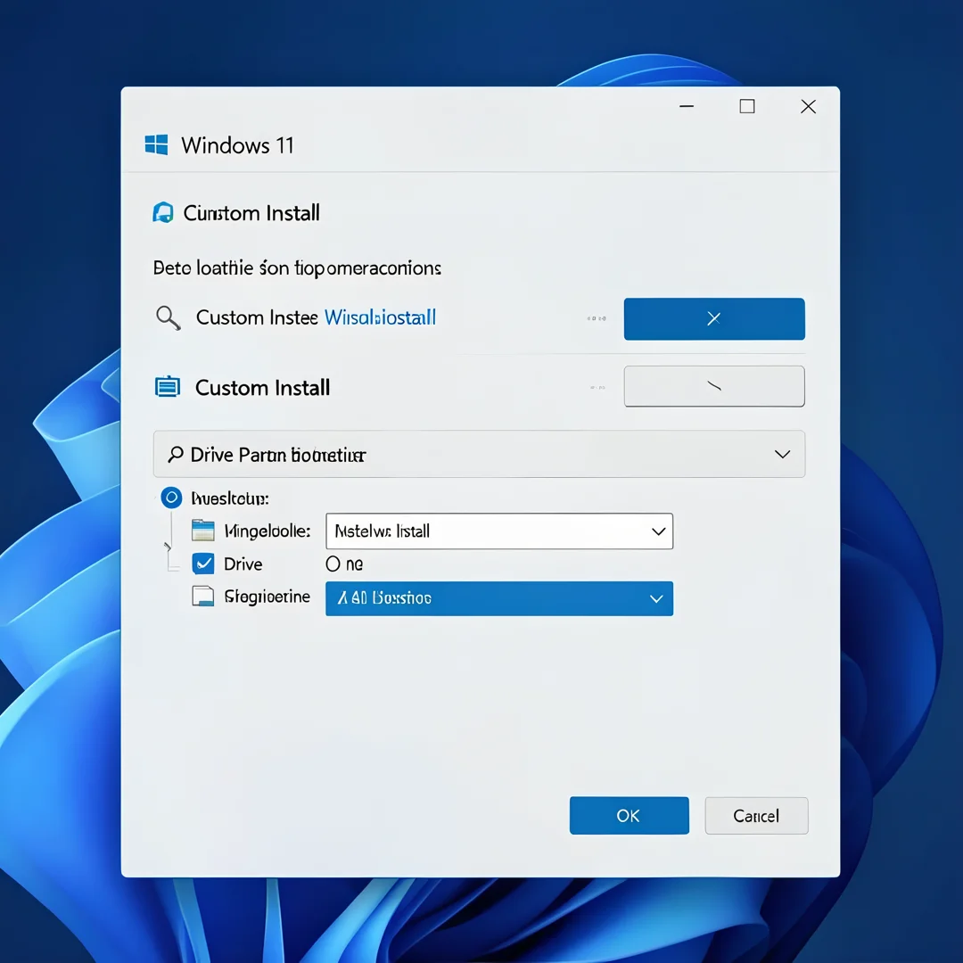Maximize the Windows 11 dialog
Screen dimensions: 963x963
click(x=747, y=106)
